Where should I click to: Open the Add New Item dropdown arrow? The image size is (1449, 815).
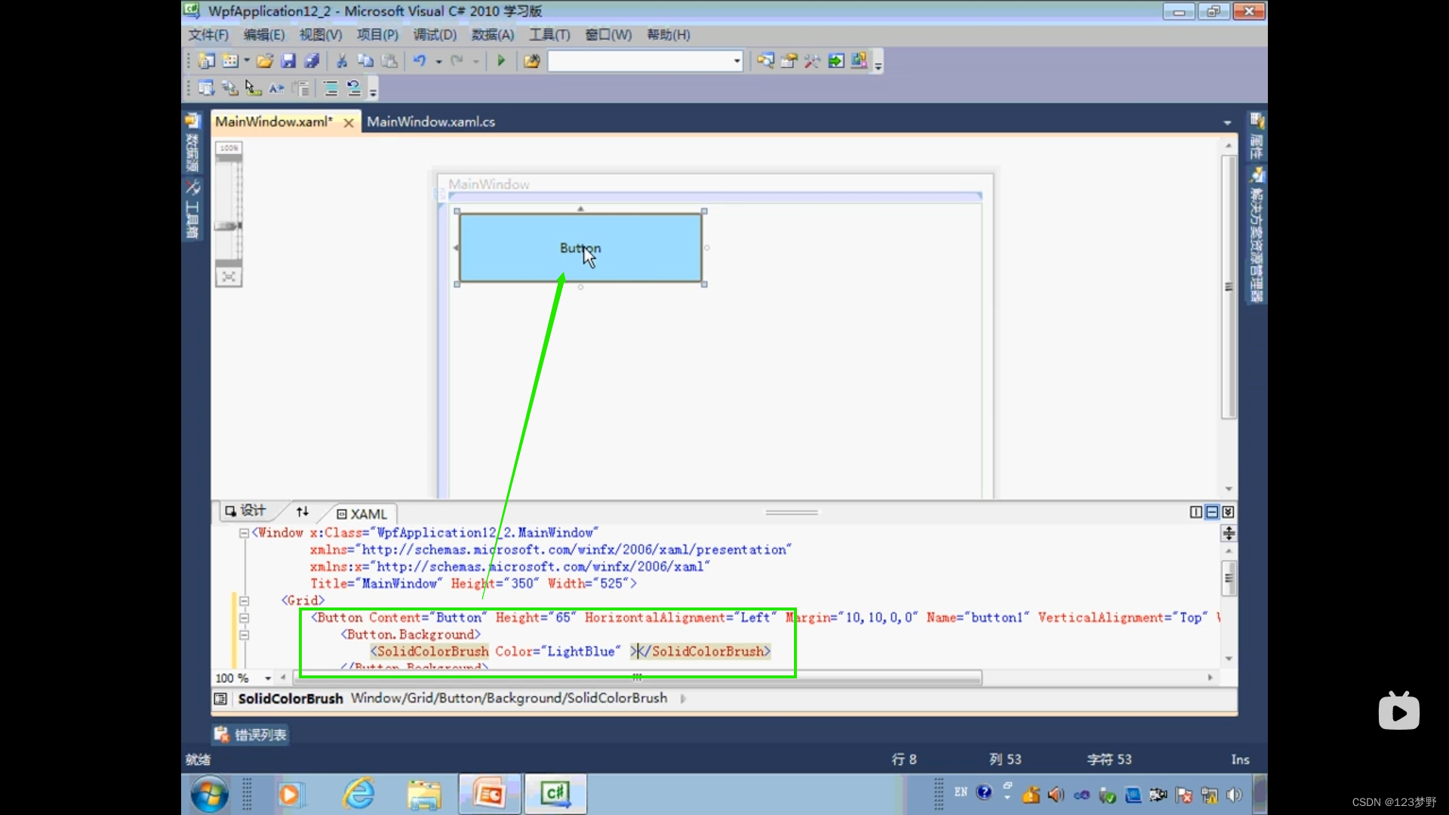coord(246,61)
